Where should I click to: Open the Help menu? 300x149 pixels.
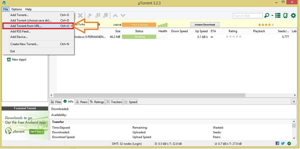pos(28,9)
